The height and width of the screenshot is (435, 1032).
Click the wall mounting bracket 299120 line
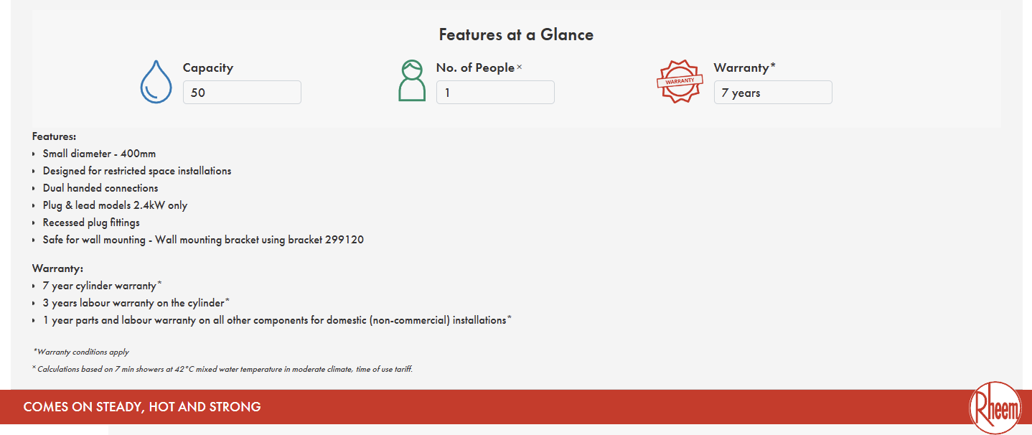click(203, 240)
